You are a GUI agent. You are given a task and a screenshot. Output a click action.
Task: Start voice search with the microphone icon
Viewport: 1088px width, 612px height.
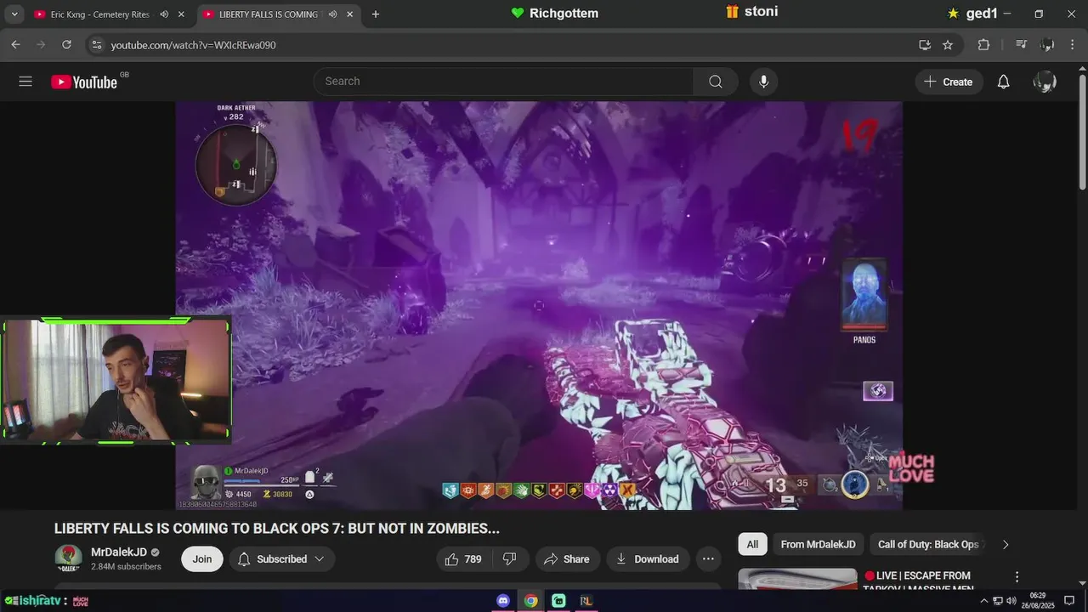(x=763, y=82)
